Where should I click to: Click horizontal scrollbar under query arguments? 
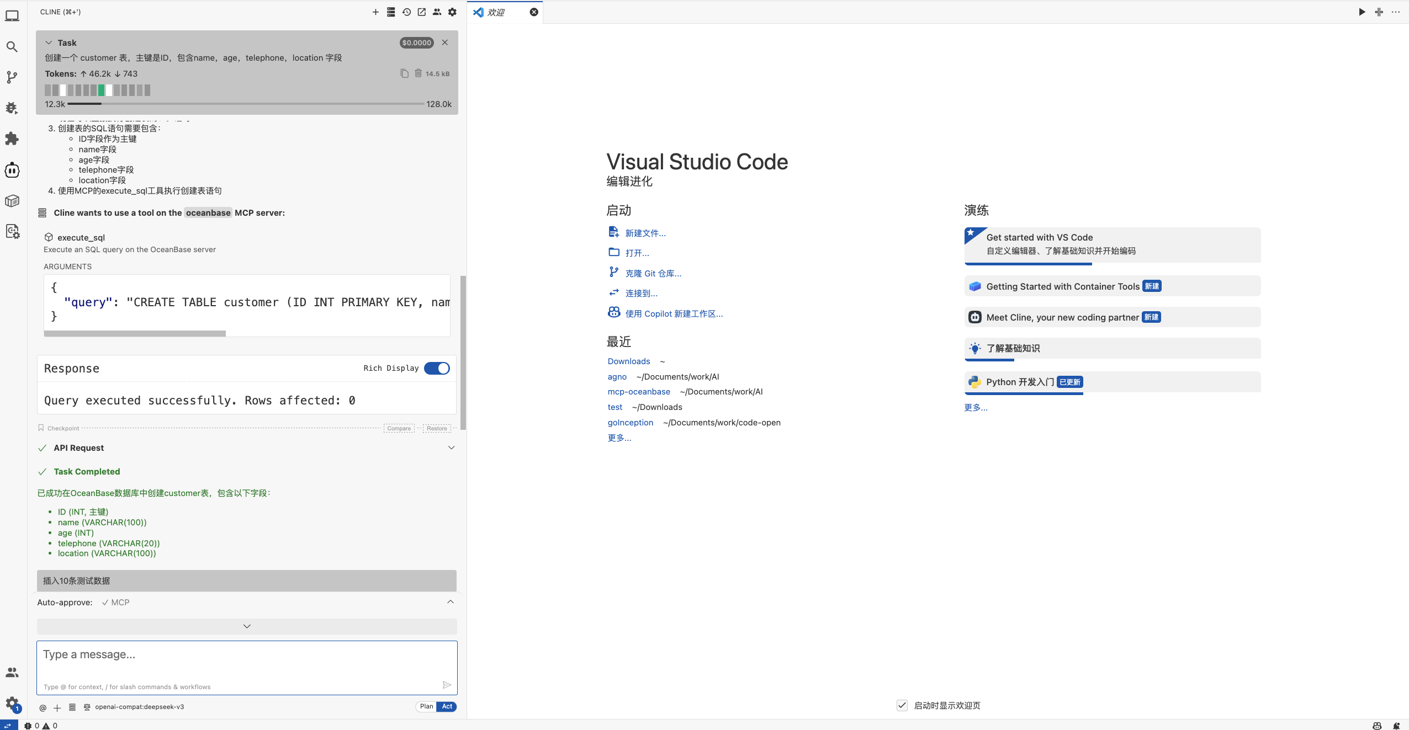coord(135,333)
